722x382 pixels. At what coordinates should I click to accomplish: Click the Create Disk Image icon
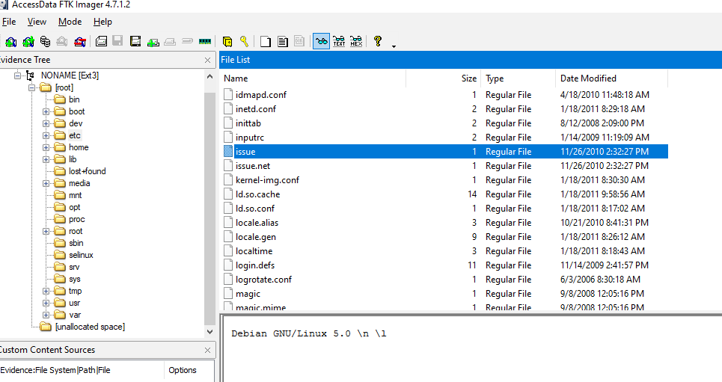[x=101, y=41]
